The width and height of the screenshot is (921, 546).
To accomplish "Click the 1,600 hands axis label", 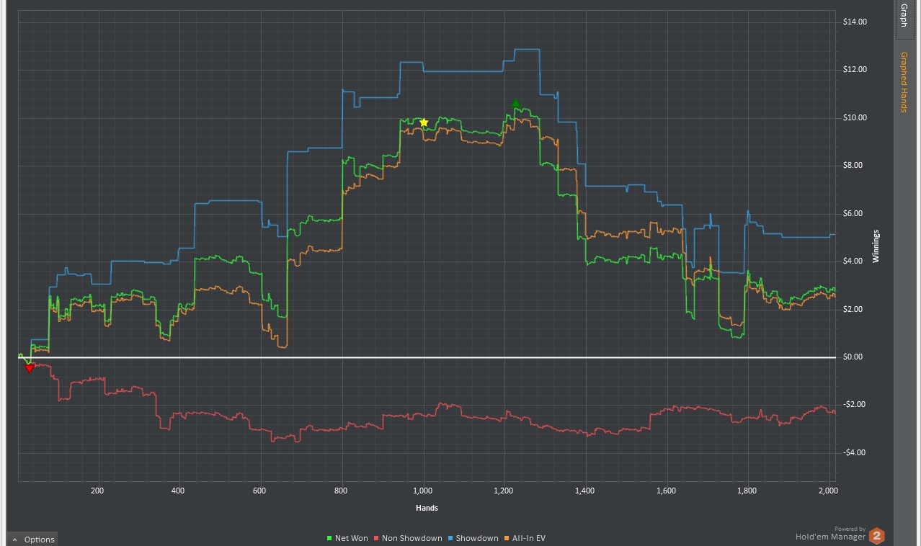I will click(x=667, y=491).
